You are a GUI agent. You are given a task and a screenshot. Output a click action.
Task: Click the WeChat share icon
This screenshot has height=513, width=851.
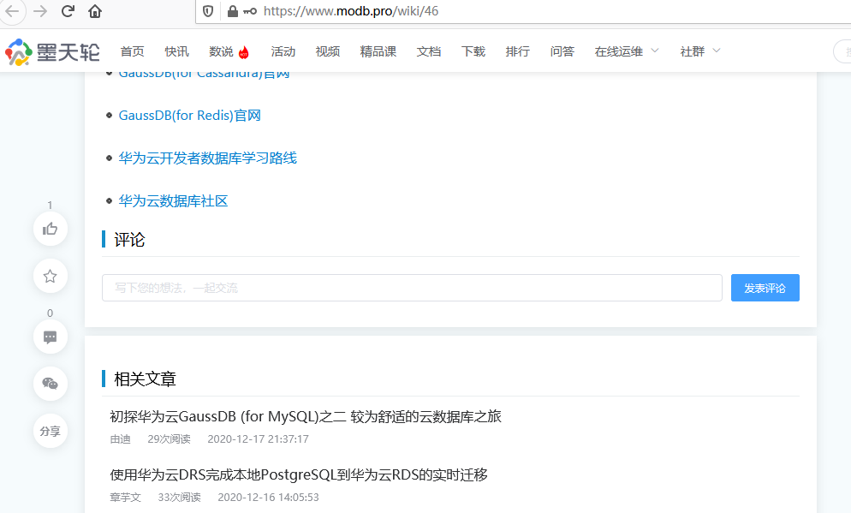pyautogui.click(x=51, y=384)
